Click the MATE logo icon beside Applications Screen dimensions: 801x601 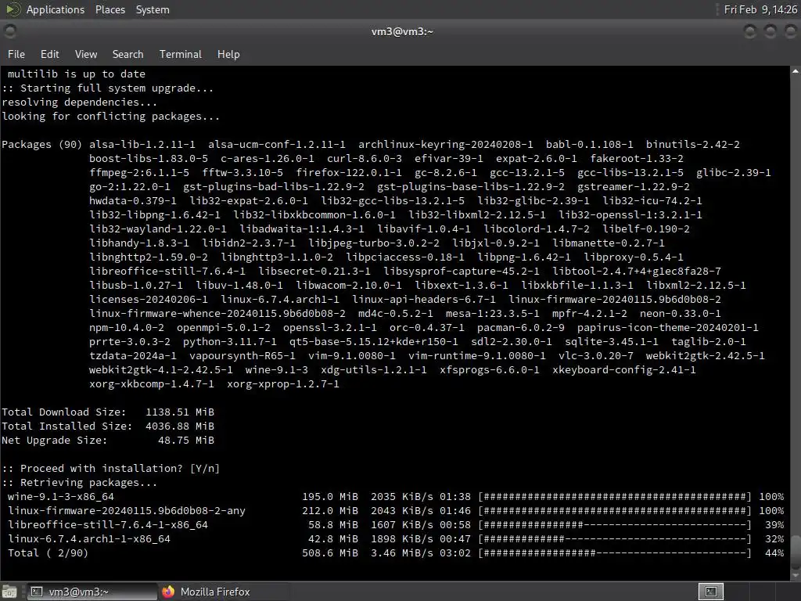[x=14, y=9]
